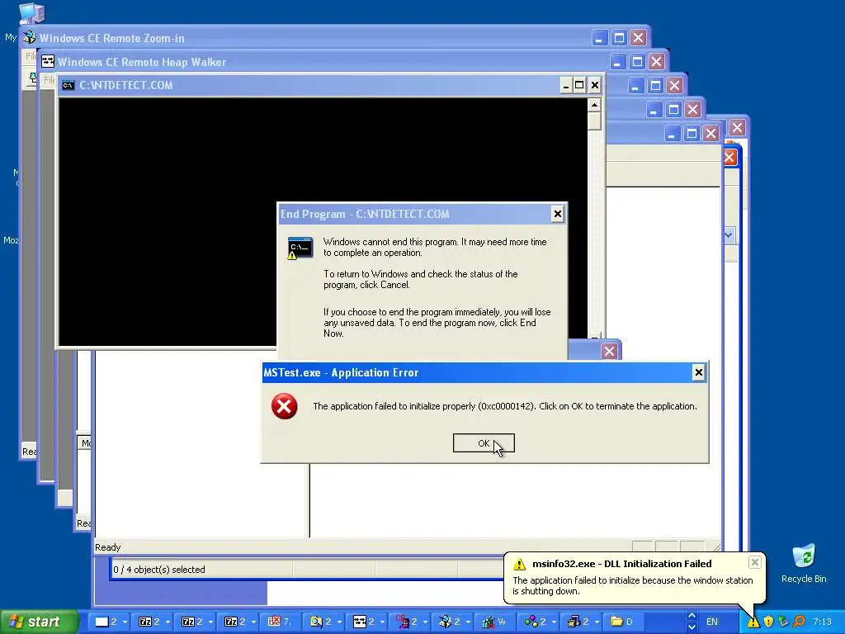Click the 7:13 system clock
This screenshot has width=845, height=634.
tap(822, 622)
